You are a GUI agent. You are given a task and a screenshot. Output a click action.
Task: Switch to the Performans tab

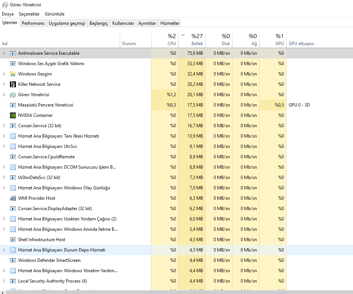click(33, 23)
